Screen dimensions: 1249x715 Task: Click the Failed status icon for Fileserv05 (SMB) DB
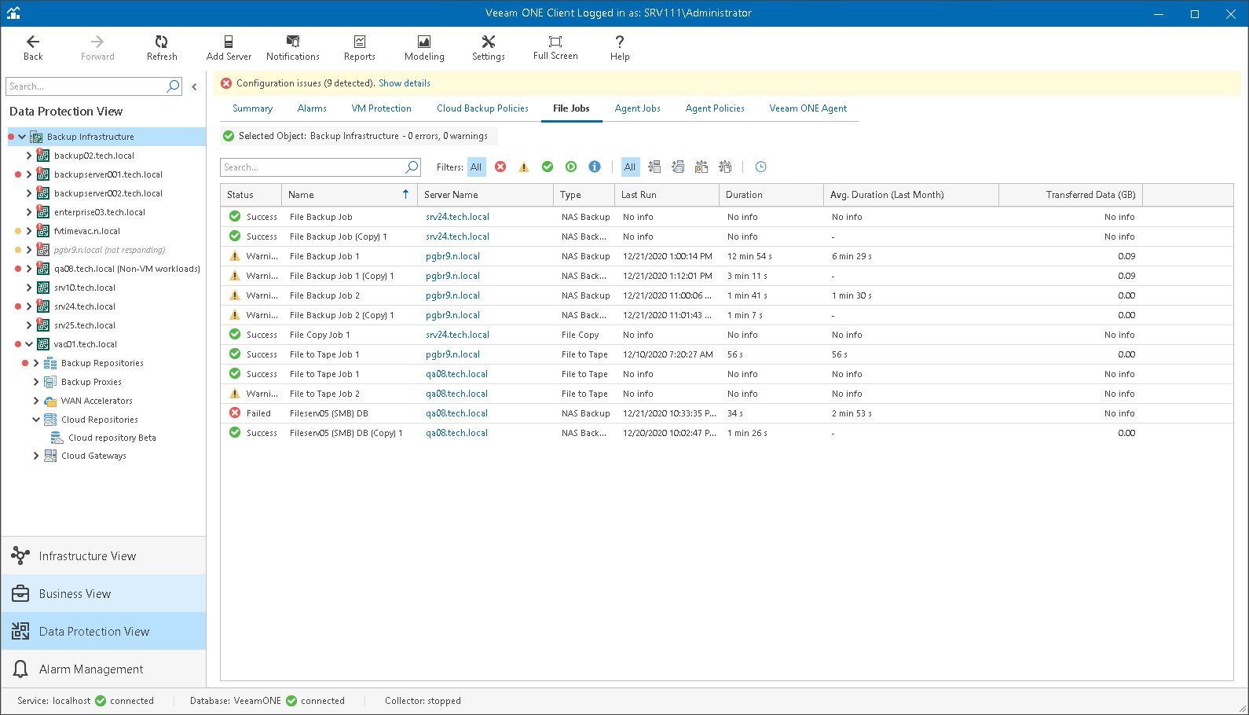tap(234, 412)
